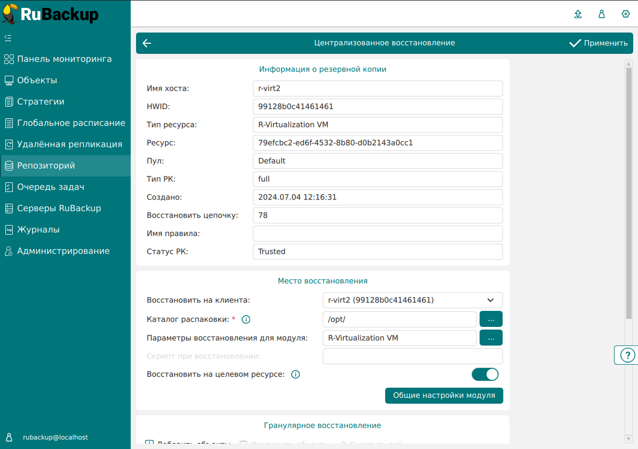This screenshot has height=449, width=638.
Task: Open the user profile icon
Action: (602, 14)
